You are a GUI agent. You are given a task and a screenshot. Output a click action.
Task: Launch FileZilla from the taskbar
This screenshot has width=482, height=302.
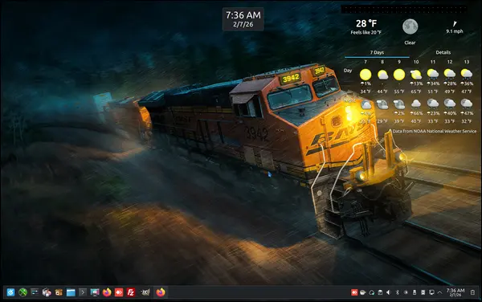(x=131, y=292)
